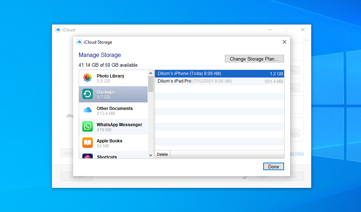Image resolution: width=361 pixels, height=212 pixels.
Task: Click the iCloud window title bar icon
Action: pos(58,30)
